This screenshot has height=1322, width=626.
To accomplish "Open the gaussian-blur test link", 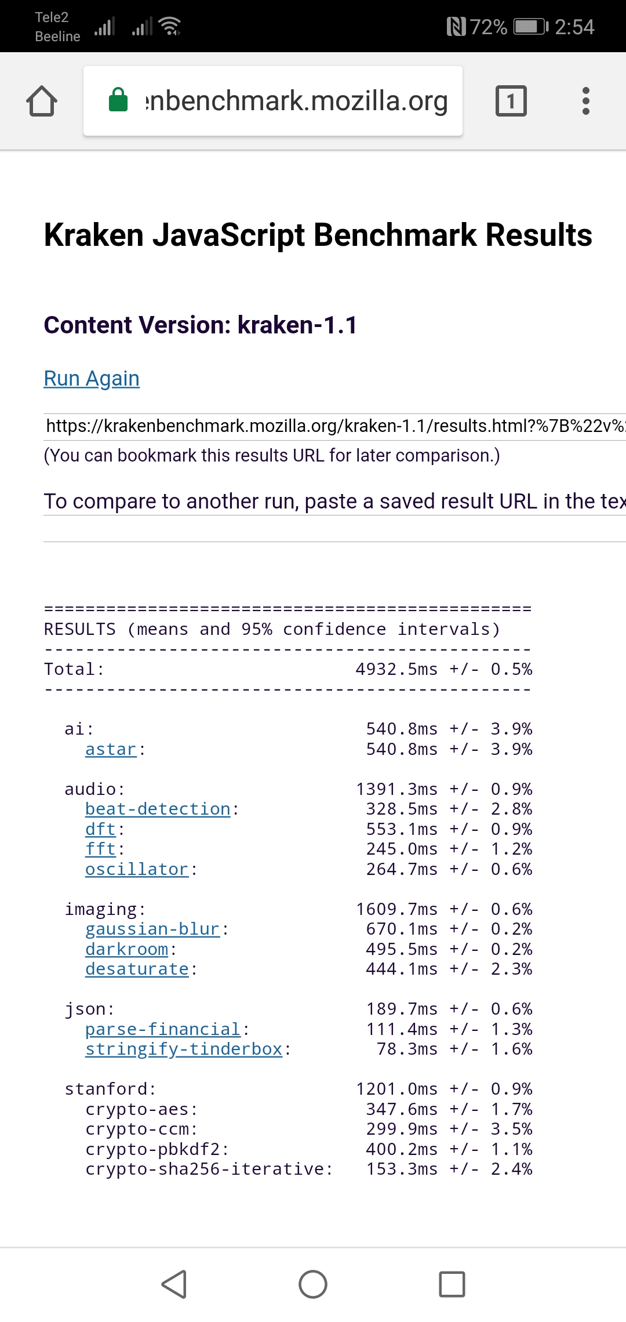I will [152, 929].
